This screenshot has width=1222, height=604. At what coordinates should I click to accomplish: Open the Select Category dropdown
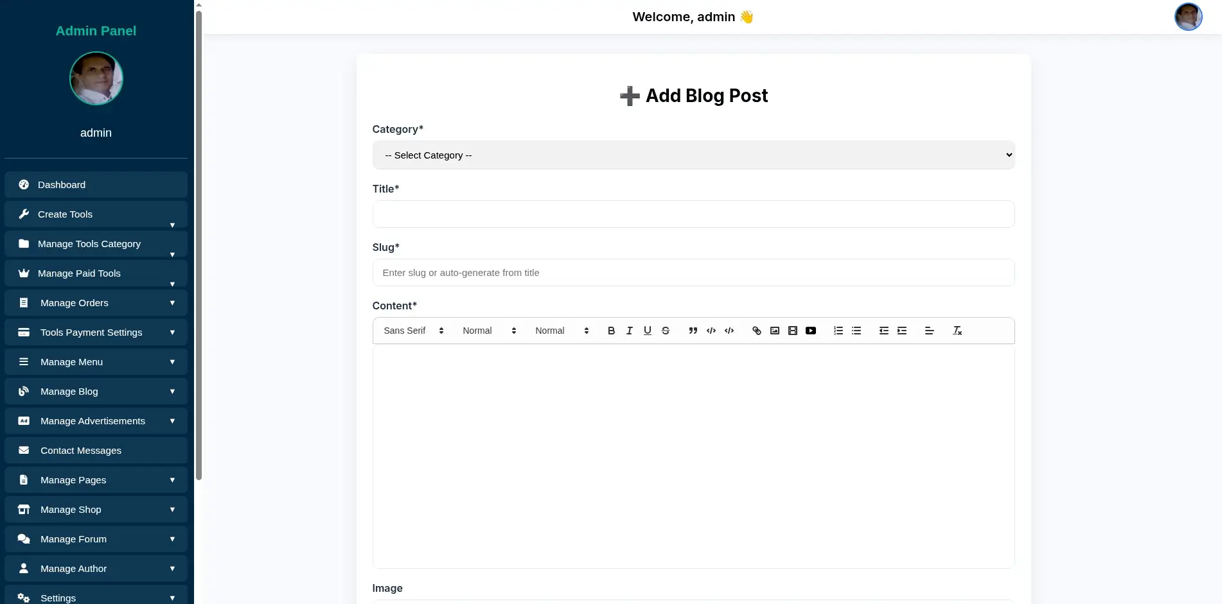pos(693,155)
